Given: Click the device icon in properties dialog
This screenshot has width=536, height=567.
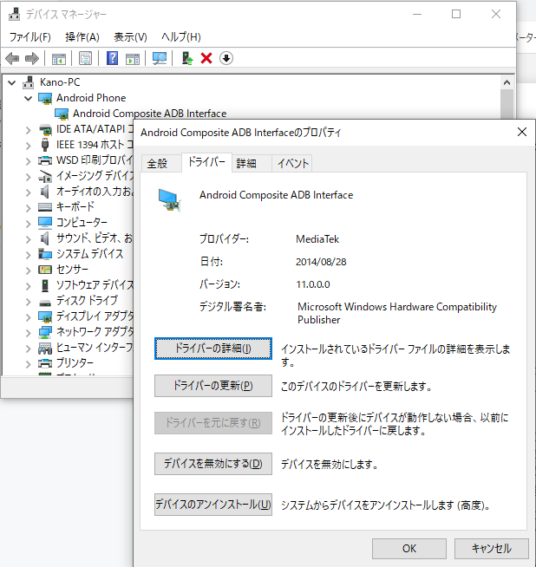Looking at the screenshot, I should (x=168, y=200).
